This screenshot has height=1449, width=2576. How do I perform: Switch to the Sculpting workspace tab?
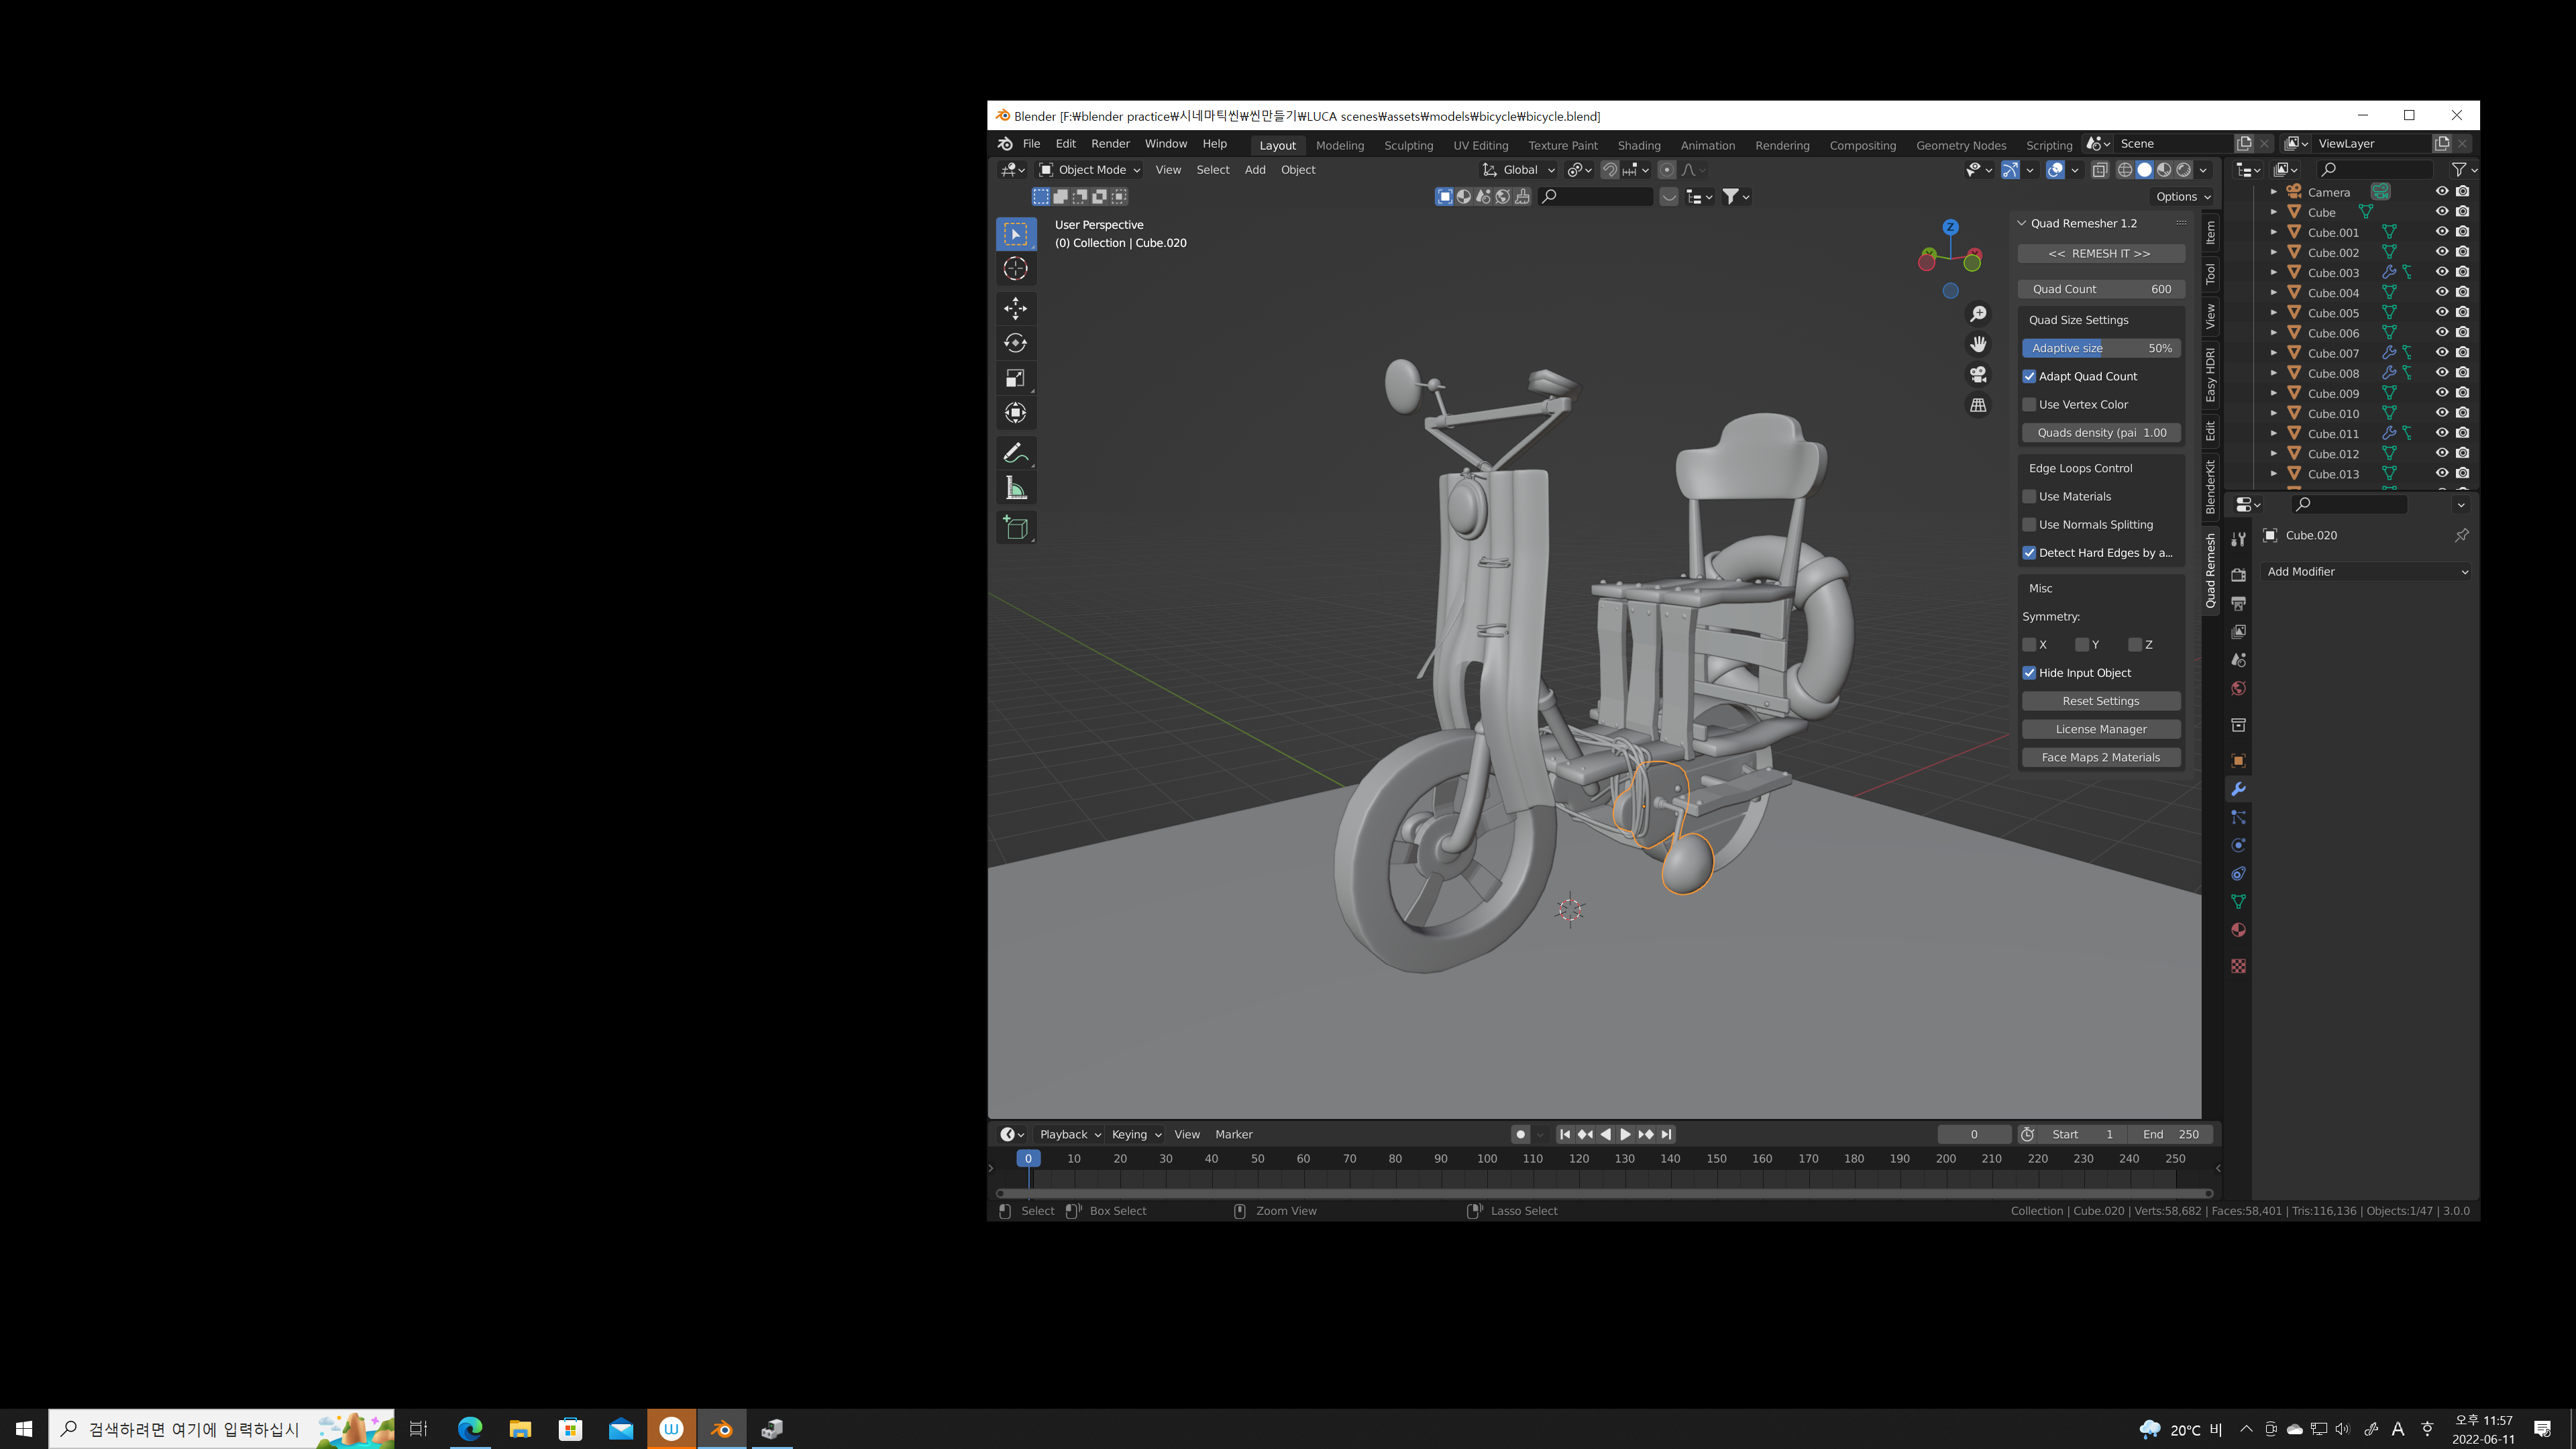click(1408, 145)
